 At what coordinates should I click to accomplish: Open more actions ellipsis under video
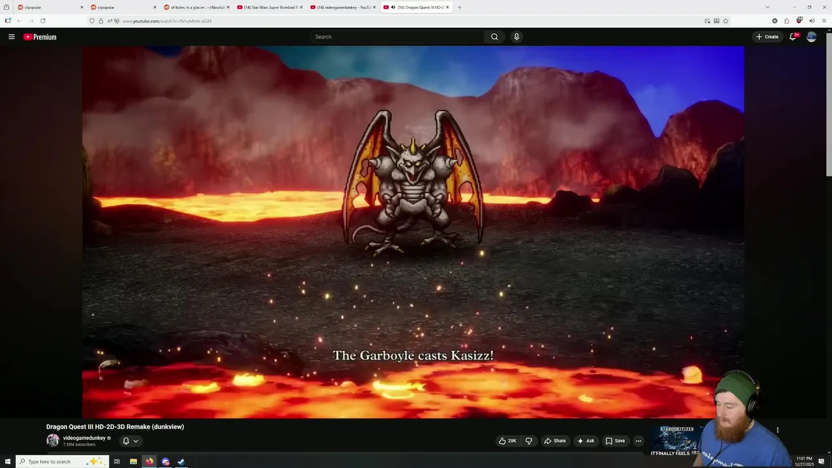[638, 441]
